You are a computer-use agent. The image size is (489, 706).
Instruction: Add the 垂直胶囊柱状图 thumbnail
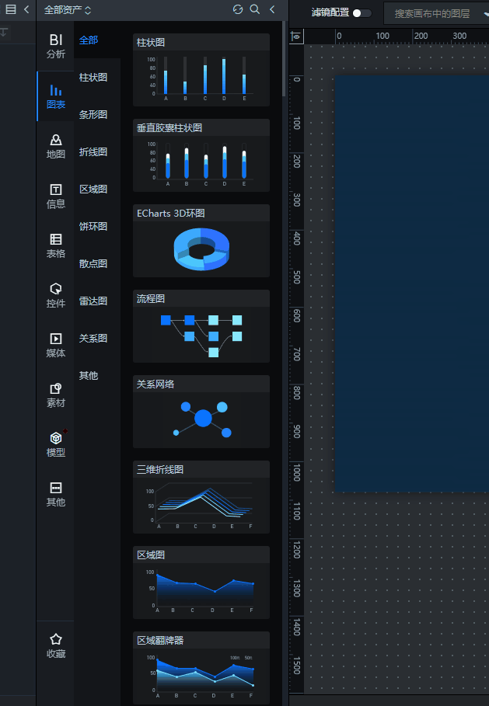pos(201,155)
